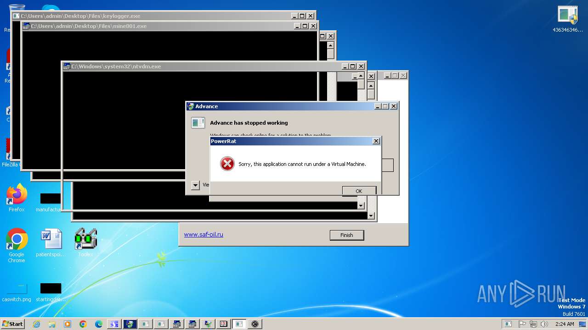The height and width of the screenshot is (330, 588).
Task: Expand the View details arrow in Advance dialog
Action: tap(195, 185)
